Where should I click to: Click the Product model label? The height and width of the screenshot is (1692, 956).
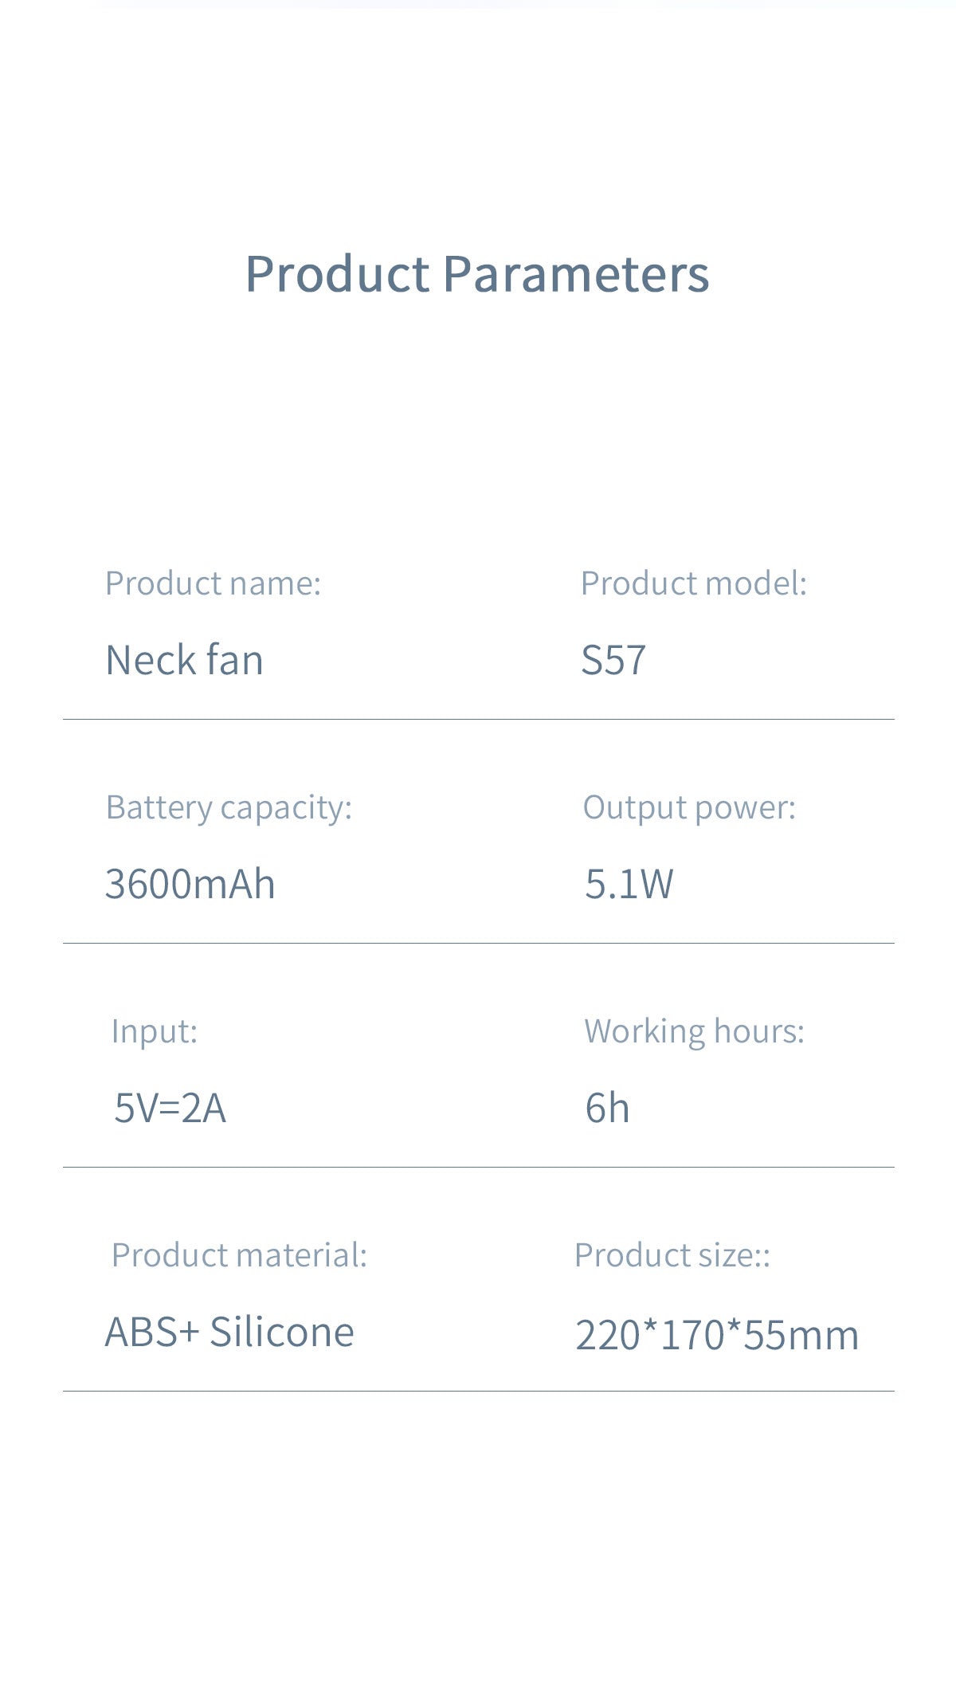(x=693, y=583)
